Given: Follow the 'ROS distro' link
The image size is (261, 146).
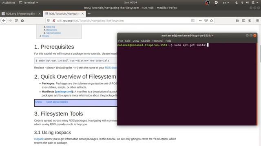Looking at the screenshot, I should (x=111, y=68).
